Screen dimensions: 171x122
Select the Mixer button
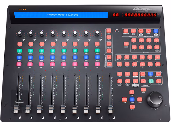pos(150,64)
